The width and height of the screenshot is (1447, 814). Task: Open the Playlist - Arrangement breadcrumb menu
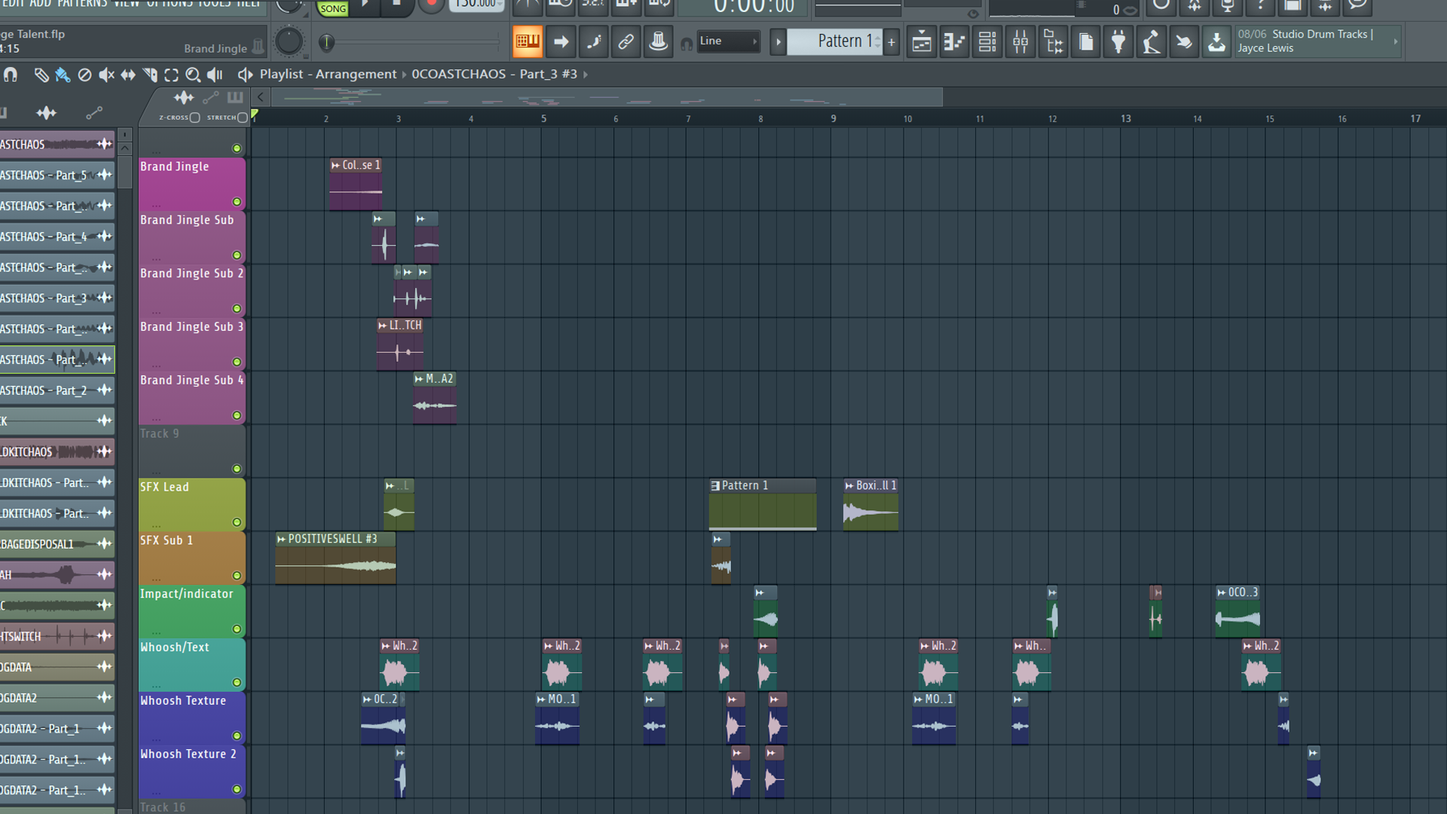[x=328, y=74]
